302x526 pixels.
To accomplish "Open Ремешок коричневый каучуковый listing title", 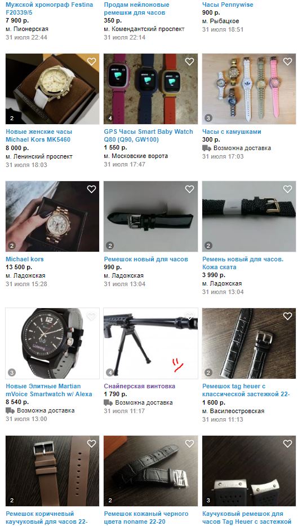I will click(47, 518).
